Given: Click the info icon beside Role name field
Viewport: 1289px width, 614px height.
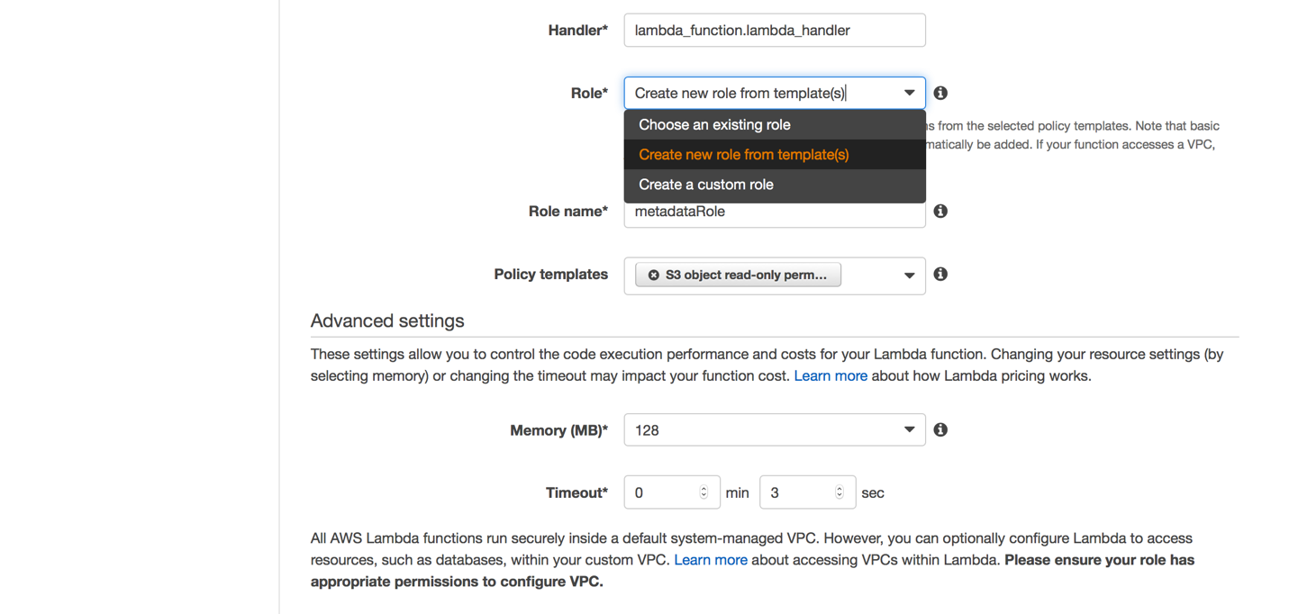Looking at the screenshot, I should click(940, 211).
